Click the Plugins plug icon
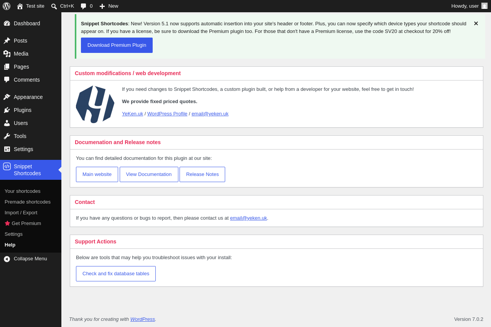The image size is (491, 327). [x=7, y=110]
